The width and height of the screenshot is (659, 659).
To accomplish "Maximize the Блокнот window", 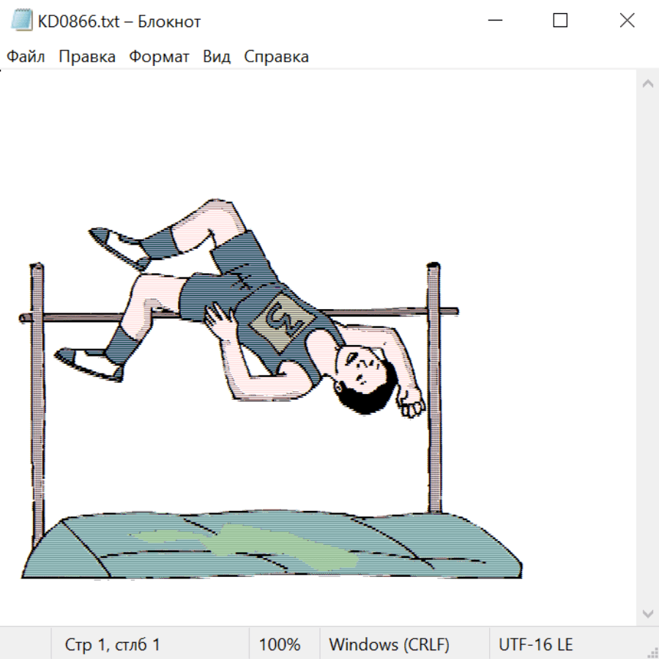I will tap(560, 21).
